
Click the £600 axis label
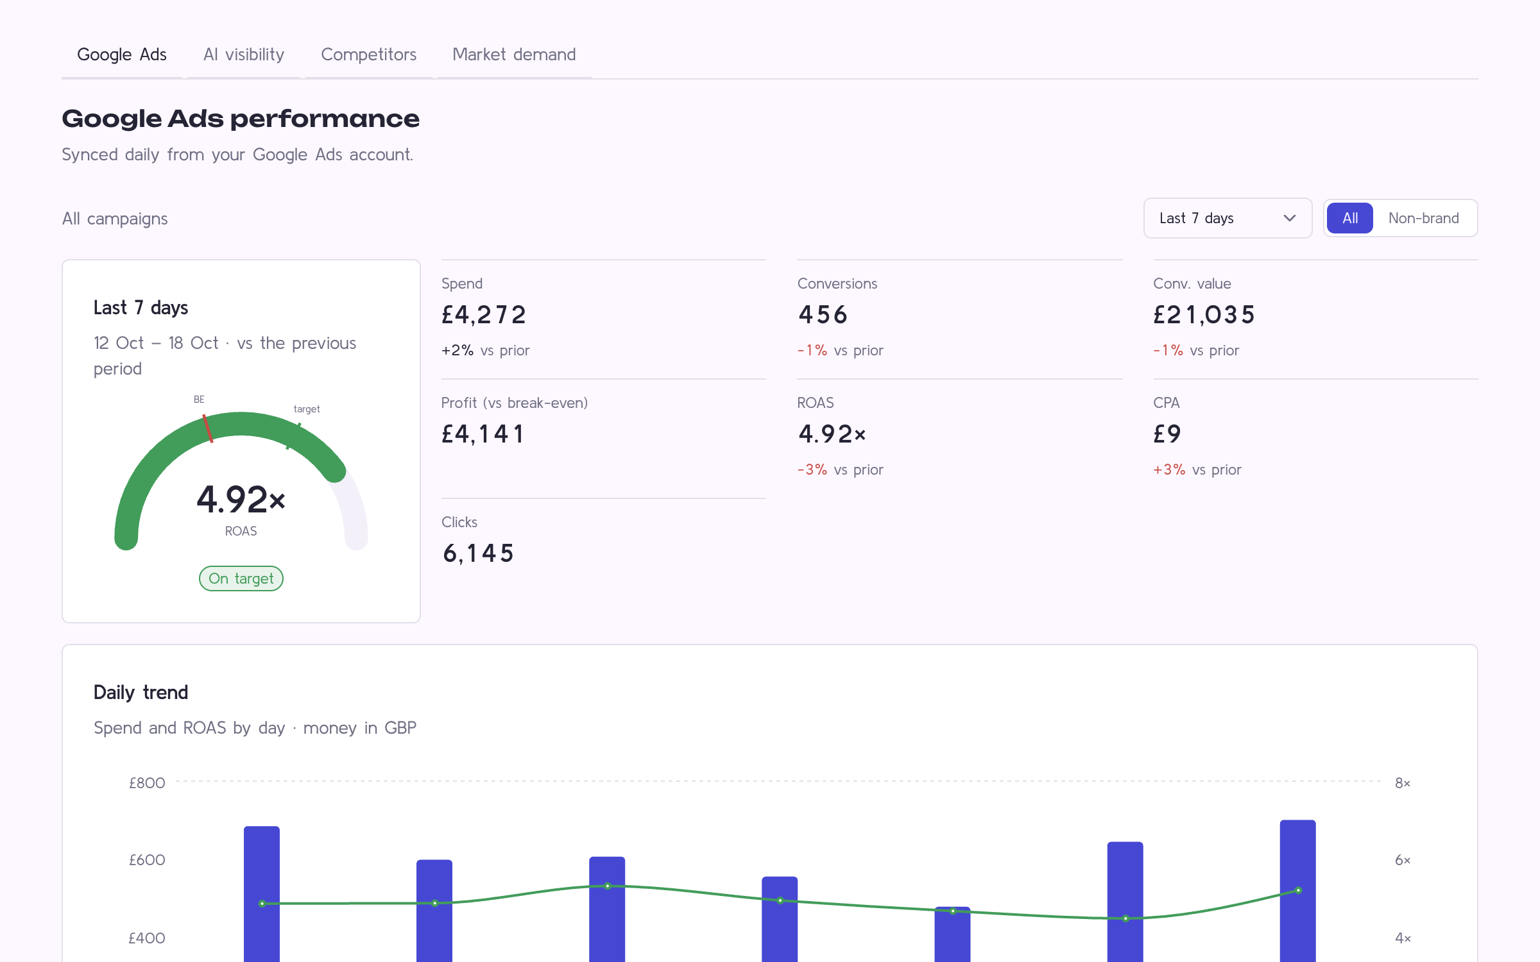147,860
